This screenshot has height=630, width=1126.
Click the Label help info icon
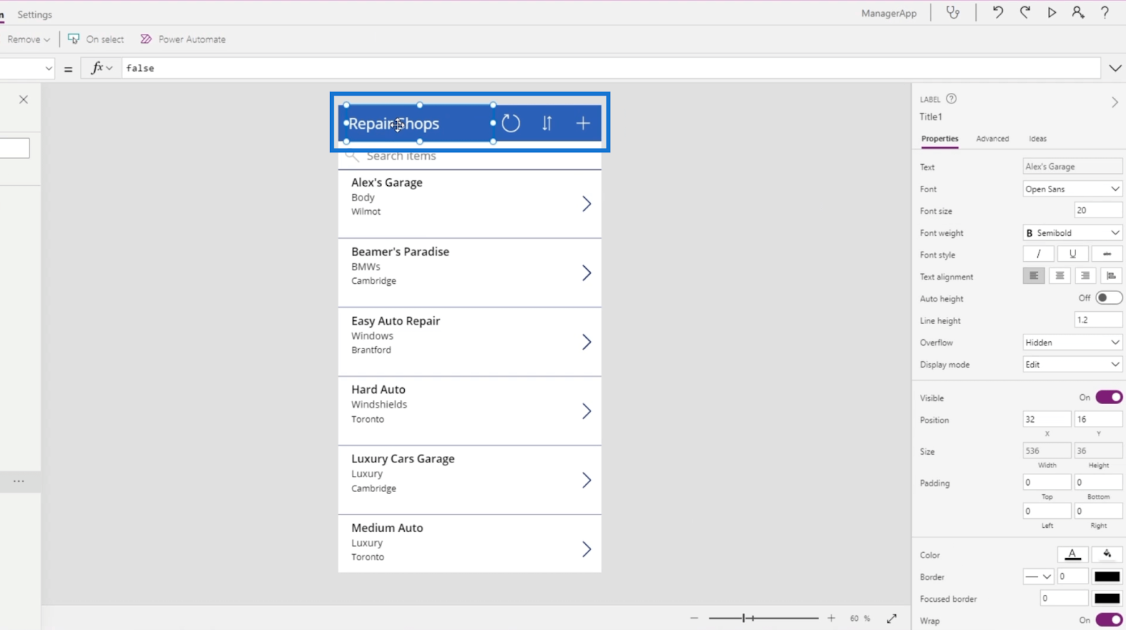(951, 99)
